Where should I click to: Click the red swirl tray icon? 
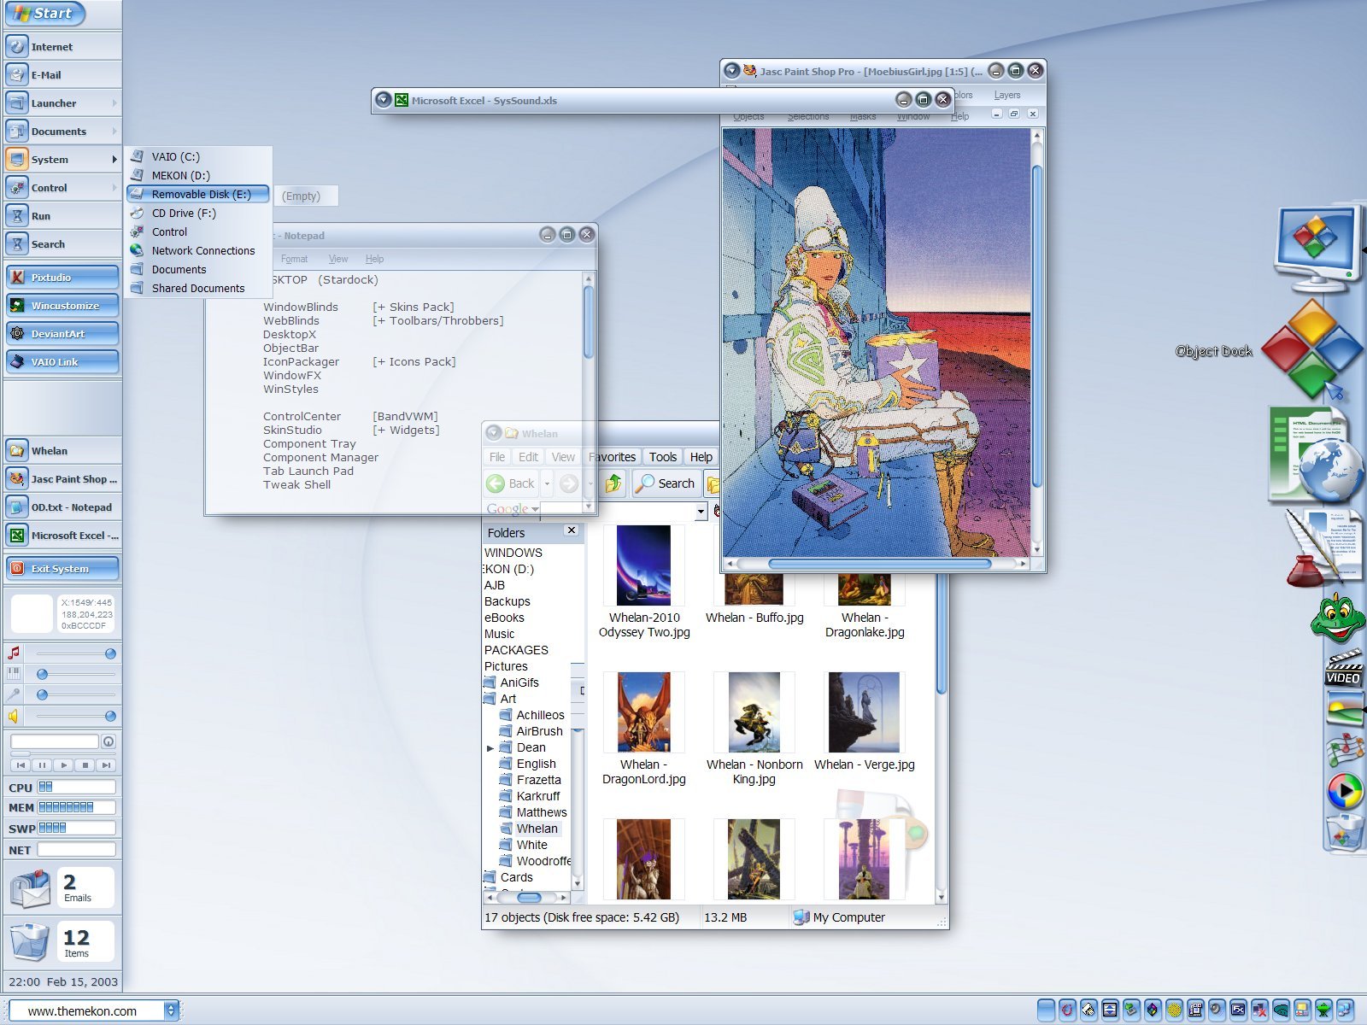pyautogui.click(x=1067, y=1010)
